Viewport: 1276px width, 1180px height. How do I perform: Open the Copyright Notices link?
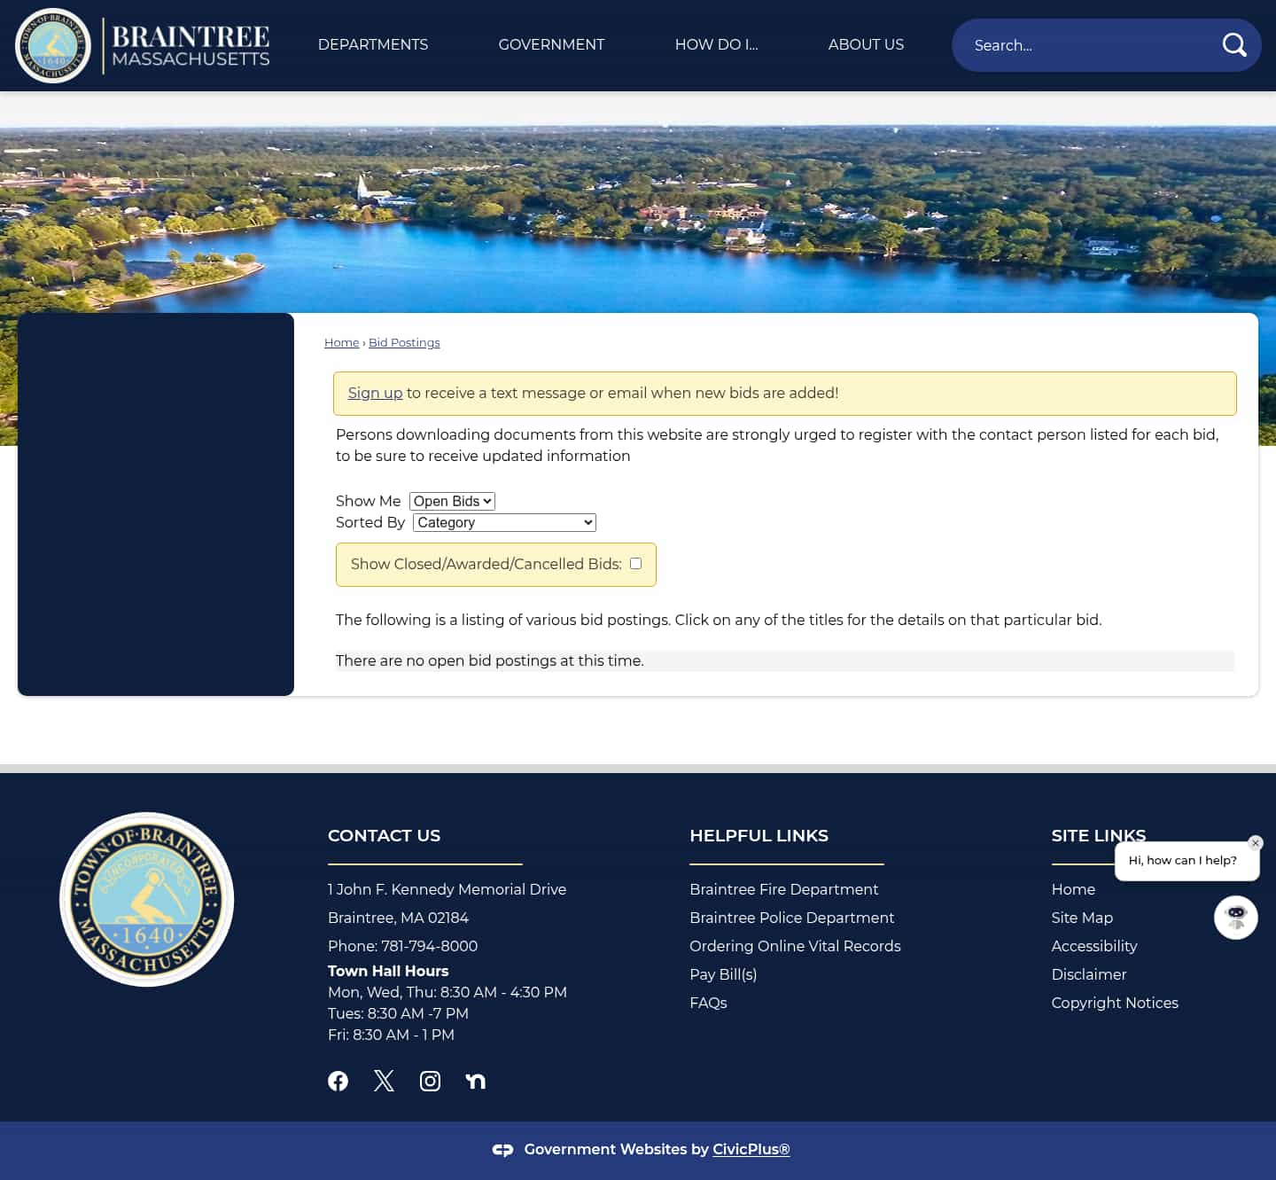coord(1115,1003)
